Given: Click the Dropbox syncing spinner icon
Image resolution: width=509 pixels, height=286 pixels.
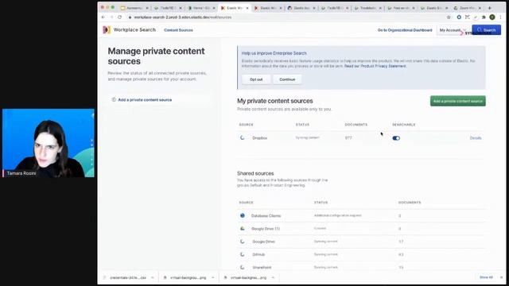Looking at the screenshot, I should 243,137.
